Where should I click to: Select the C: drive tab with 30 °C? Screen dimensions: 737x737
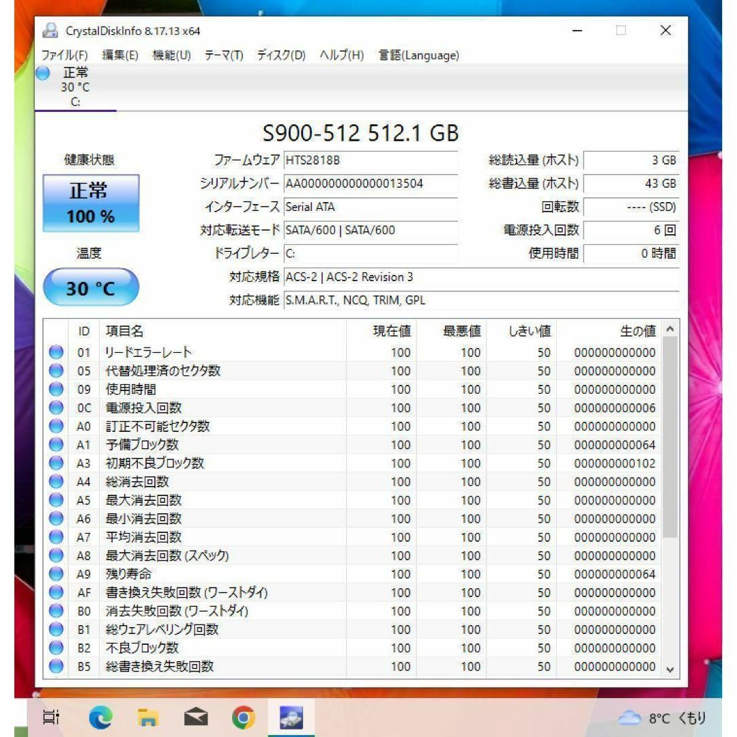point(75,87)
